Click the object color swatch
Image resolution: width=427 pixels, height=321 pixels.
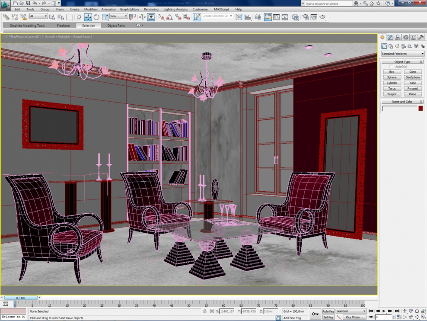[x=420, y=108]
